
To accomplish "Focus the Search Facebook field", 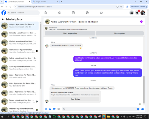I will click(x=23, y=13).
